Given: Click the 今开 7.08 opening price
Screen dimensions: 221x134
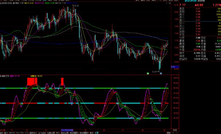Looking at the screenshot, I should 198,38.
